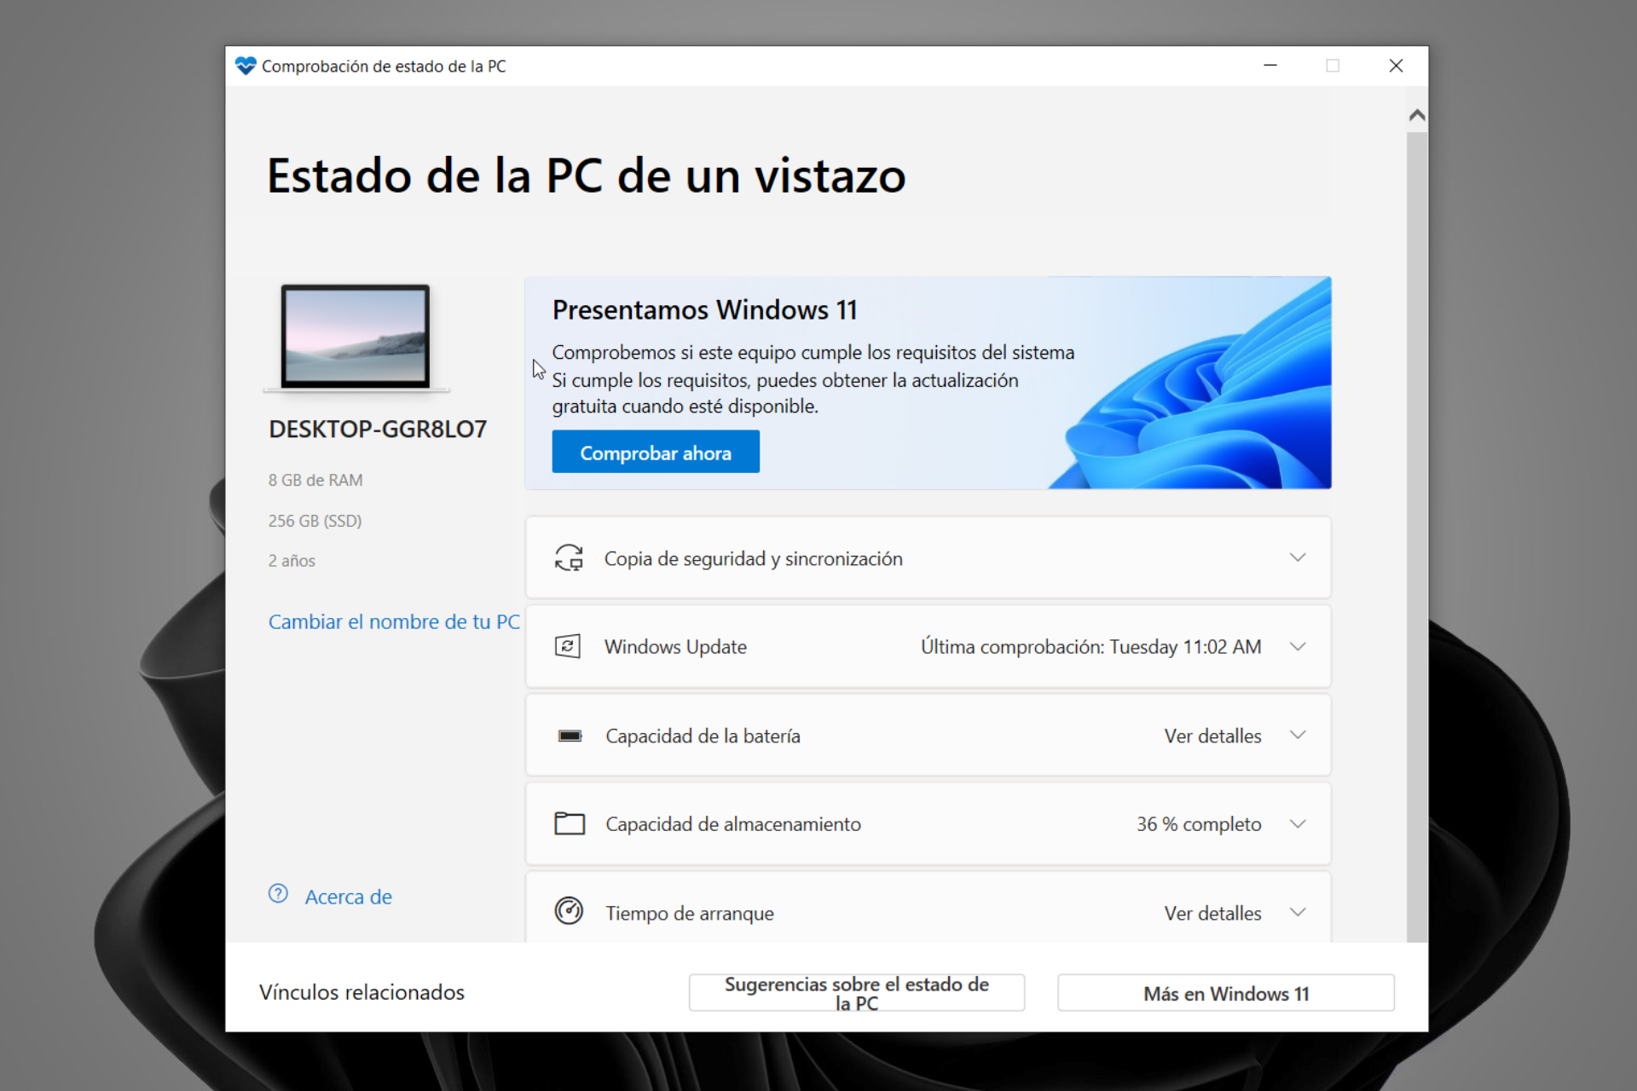Click the DESKTOP-GGR8LO7 device name
Viewport: 1637px width, 1091px height.
point(378,429)
